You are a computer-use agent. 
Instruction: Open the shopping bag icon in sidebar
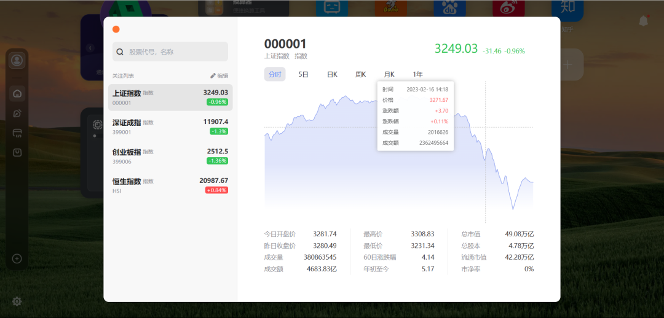pyautogui.click(x=17, y=152)
